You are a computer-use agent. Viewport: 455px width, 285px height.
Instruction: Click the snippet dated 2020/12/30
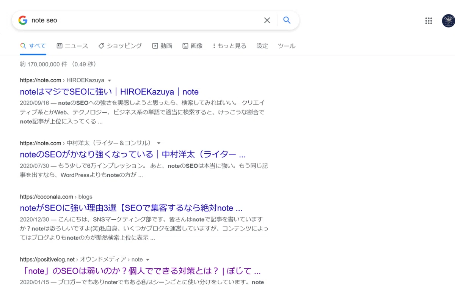pyautogui.click(x=144, y=229)
